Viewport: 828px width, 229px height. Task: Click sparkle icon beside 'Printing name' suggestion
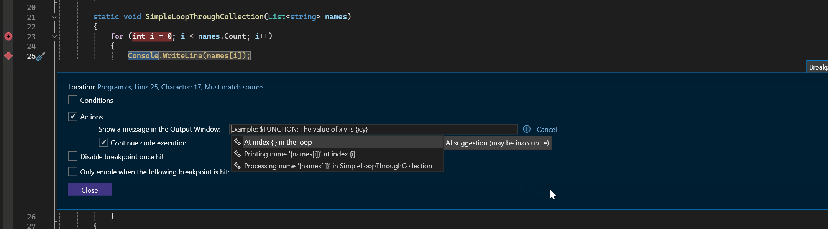point(237,154)
